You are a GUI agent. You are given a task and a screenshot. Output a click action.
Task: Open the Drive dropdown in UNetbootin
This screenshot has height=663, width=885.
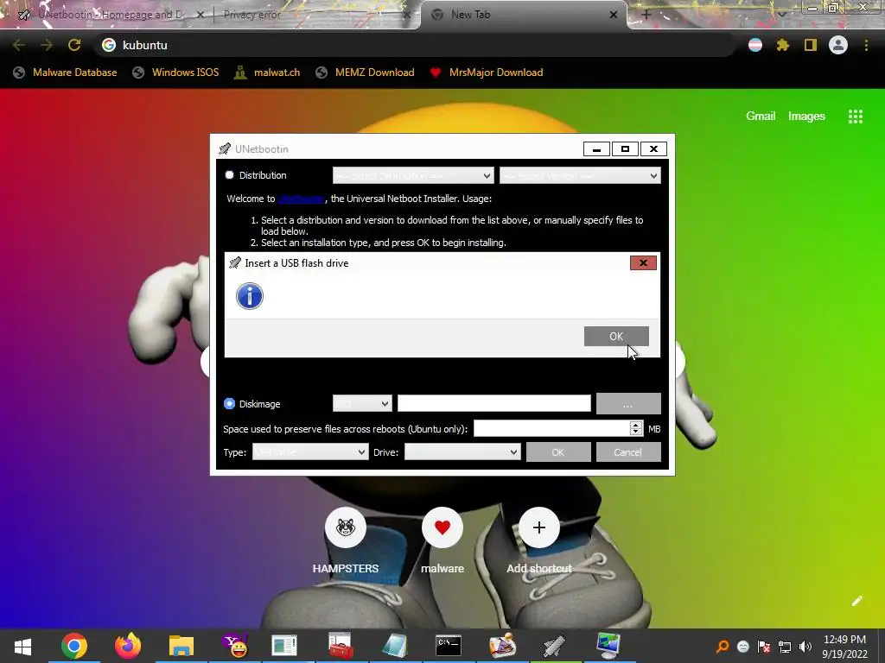click(462, 452)
